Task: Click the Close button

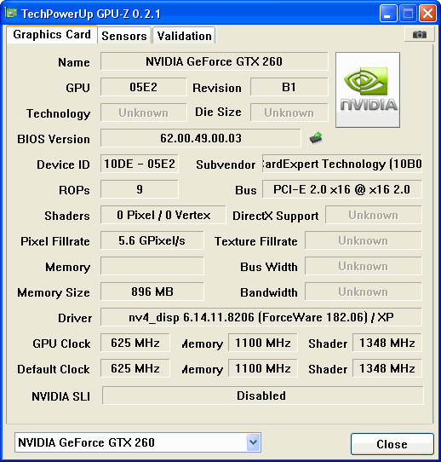Action: [x=392, y=444]
